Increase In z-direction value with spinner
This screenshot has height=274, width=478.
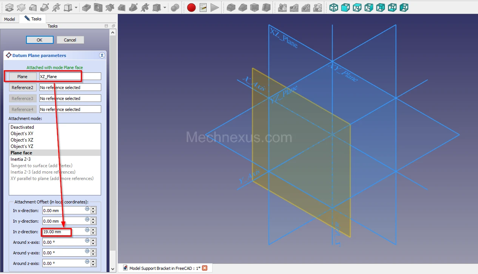tap(93, 230)
